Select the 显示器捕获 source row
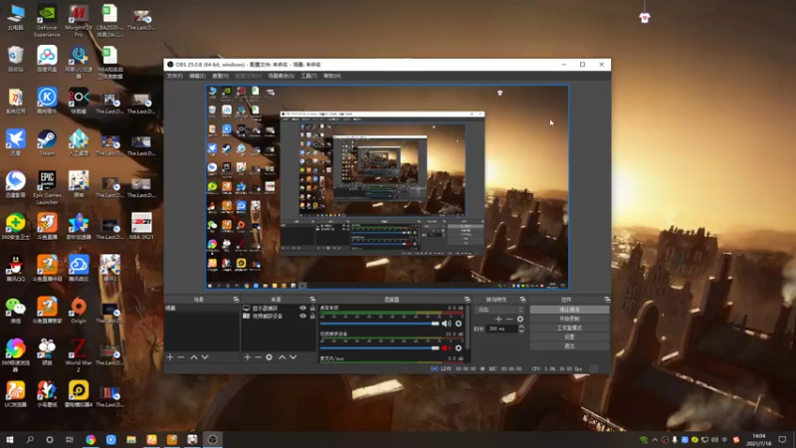796x448 pixels. pos(279,308)
